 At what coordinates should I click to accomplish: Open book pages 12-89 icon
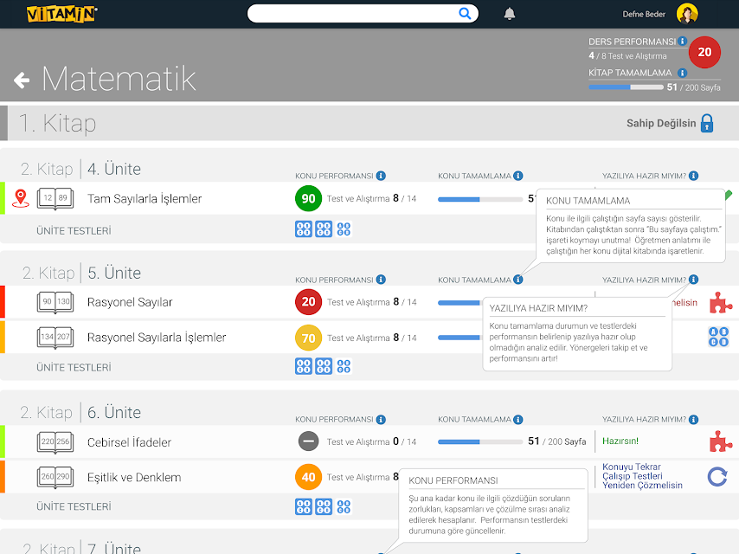(x=55, y=198)
